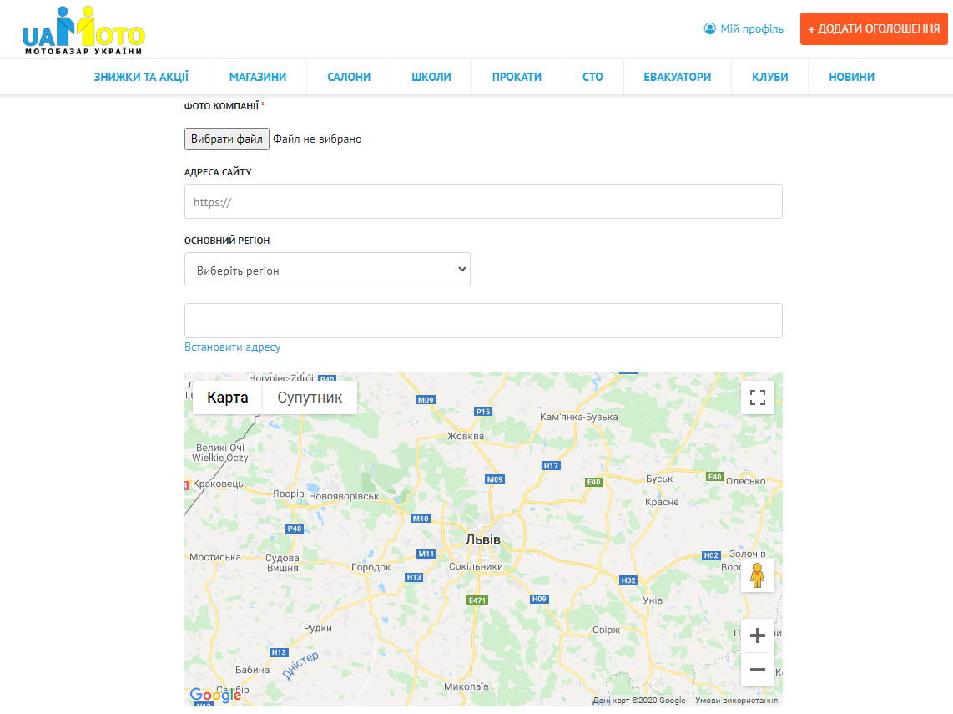Zoom in the map with plus

pos(757,636)
